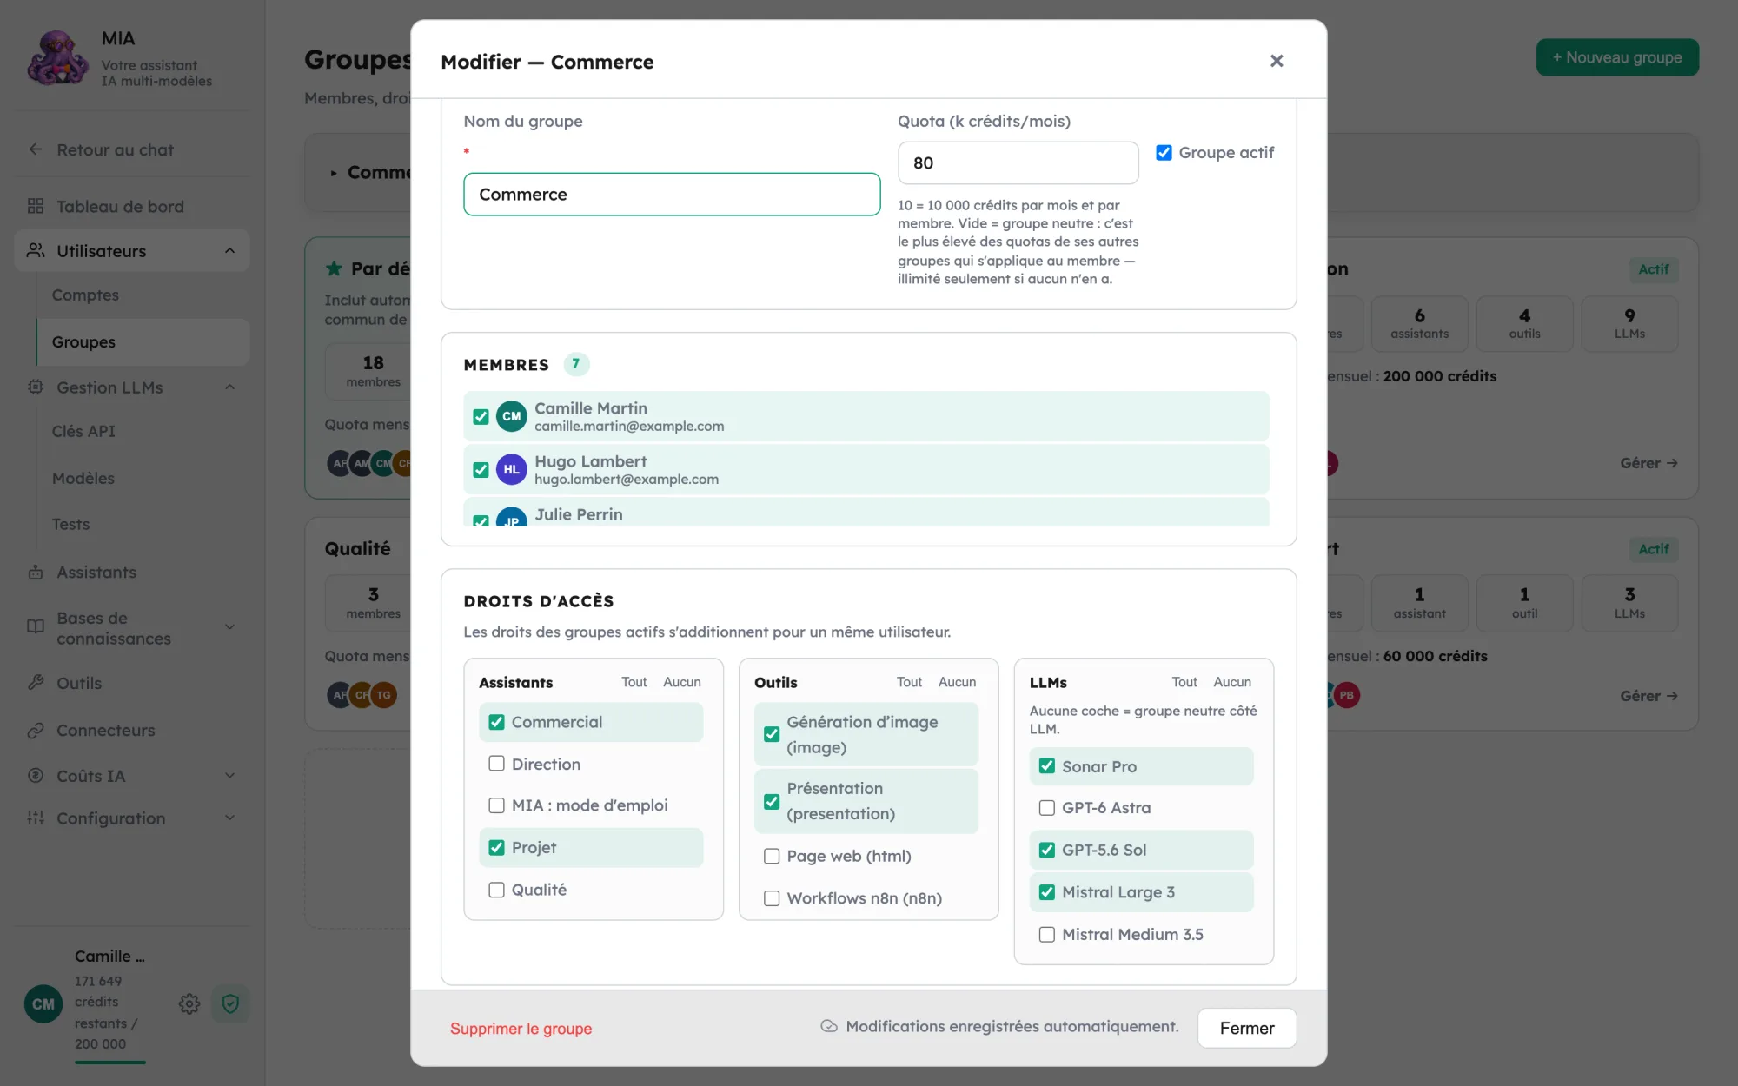Click the Configuration sliders icon
The width and height of the screenshot is (1738, 1086).
pyautogui.click(x=36, y=818)
